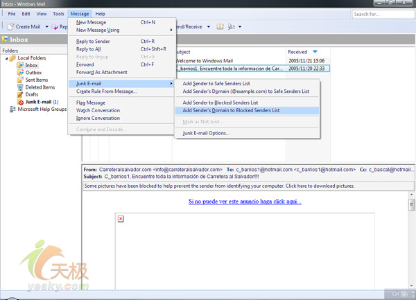Choose Watch Conversation
This screenshot has width=416, height=300.
[x=122, y=110]
